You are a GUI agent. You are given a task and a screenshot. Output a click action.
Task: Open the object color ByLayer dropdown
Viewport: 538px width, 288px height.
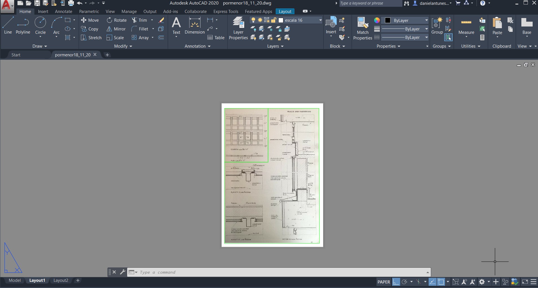click(405, 20)
